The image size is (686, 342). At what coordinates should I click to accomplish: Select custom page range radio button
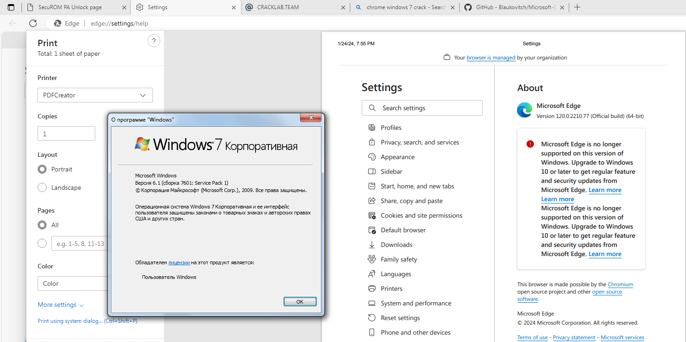(x=42, y=243)
